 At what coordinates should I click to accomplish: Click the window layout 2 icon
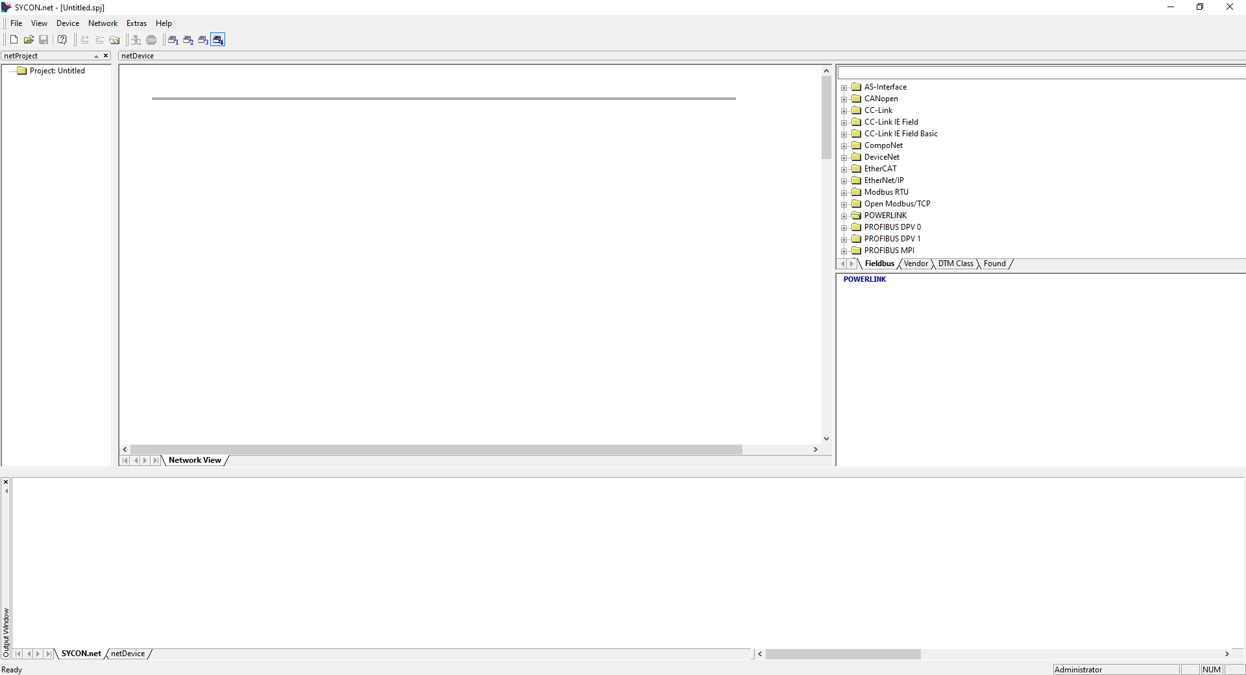(x=188, y=40)
